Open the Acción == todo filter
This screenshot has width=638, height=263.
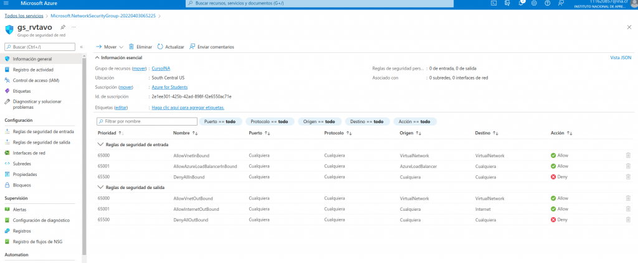pos(415,121)
